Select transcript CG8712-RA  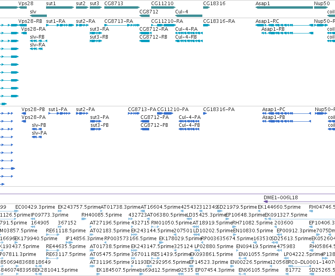click(x=154, y=29)
